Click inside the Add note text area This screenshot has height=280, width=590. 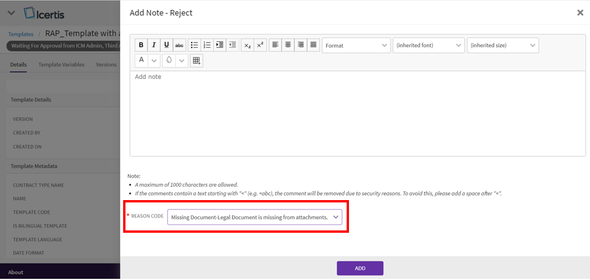pos(357,114)
